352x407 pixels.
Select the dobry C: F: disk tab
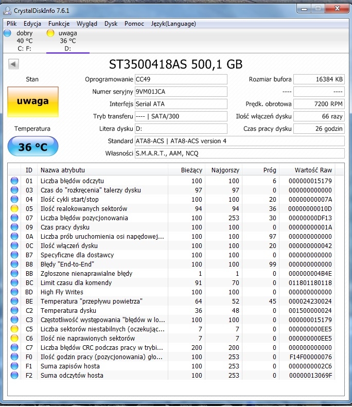click(x=24, y=41)
